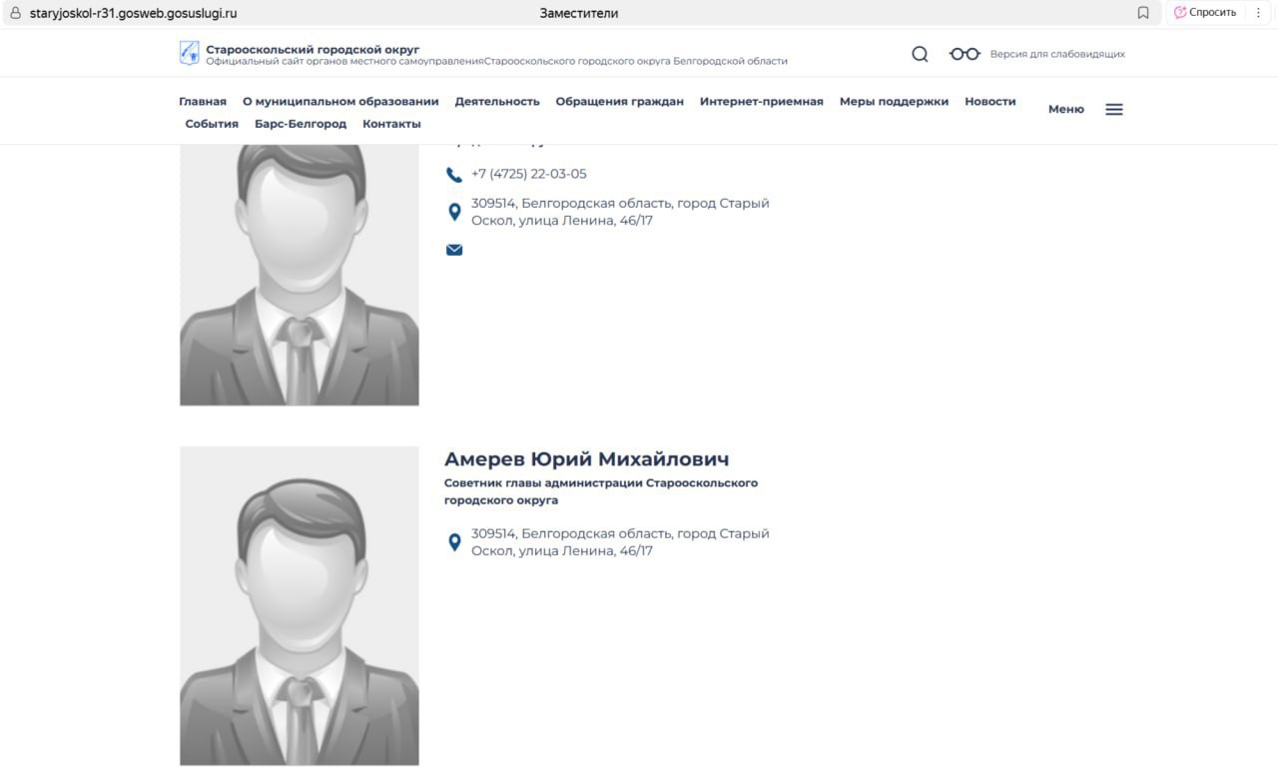Viewport: 1278px width, 781px height.
Task: Open Деятельность menu item
Action: point(497,101)
